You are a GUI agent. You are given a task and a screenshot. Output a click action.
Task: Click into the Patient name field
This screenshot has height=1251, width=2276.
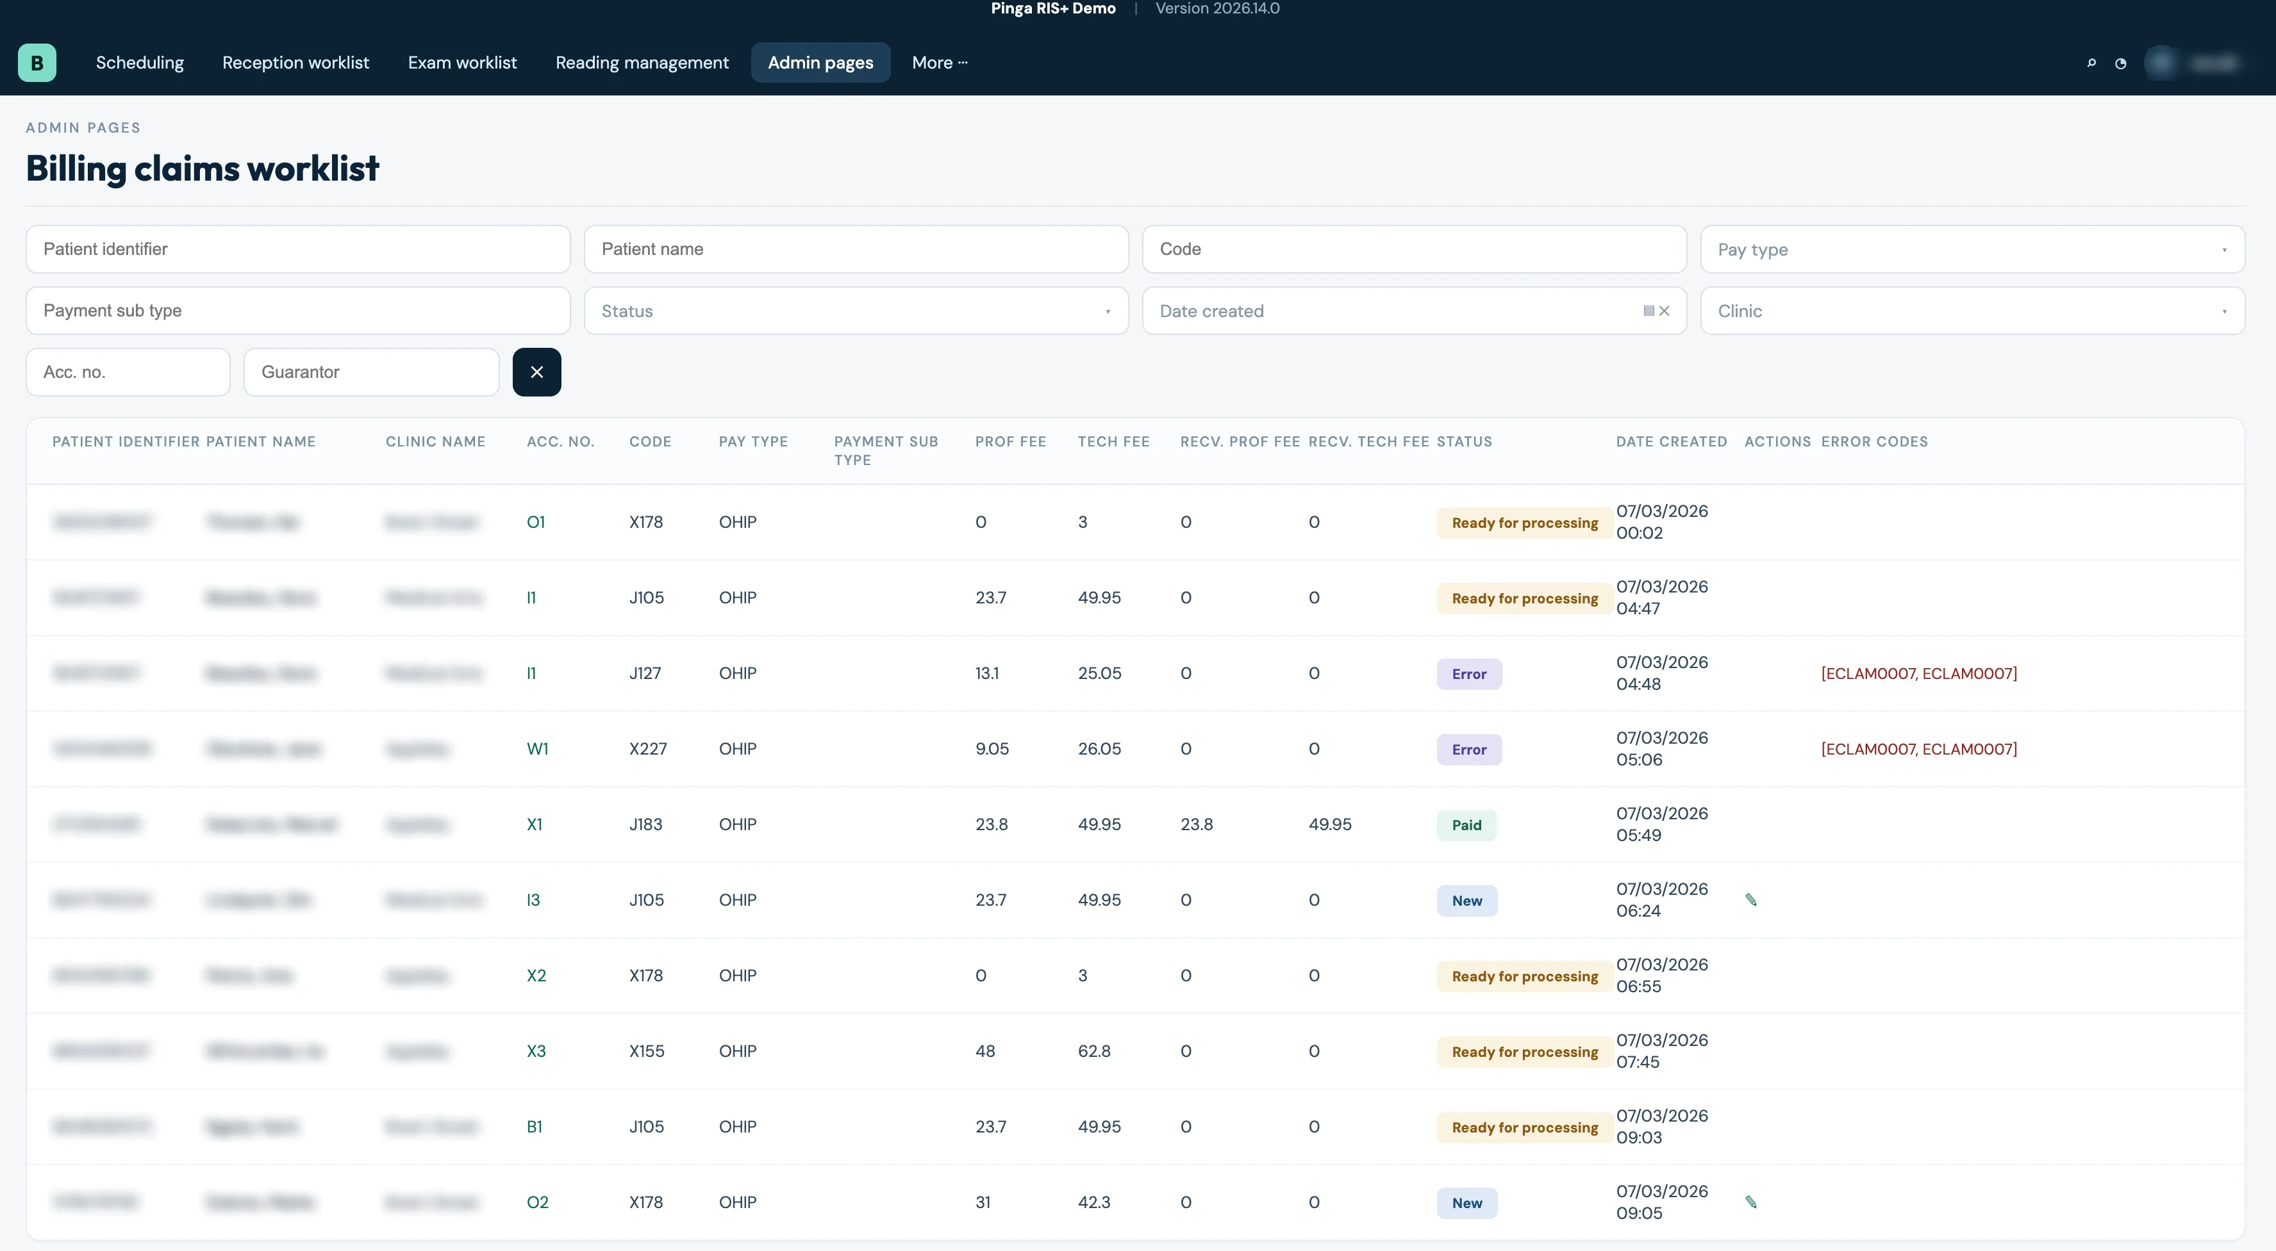tap(856, 249)
